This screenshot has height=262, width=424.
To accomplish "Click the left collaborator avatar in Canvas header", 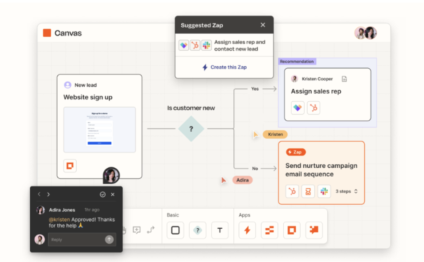I will [360, 33].
